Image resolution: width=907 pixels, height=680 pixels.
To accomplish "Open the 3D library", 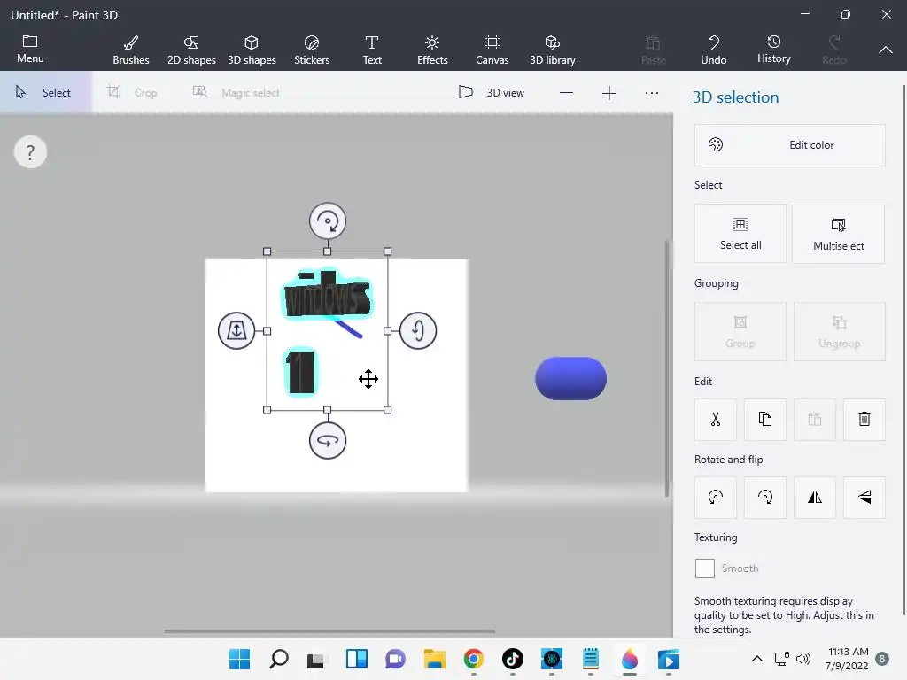I will pos(553,50).
